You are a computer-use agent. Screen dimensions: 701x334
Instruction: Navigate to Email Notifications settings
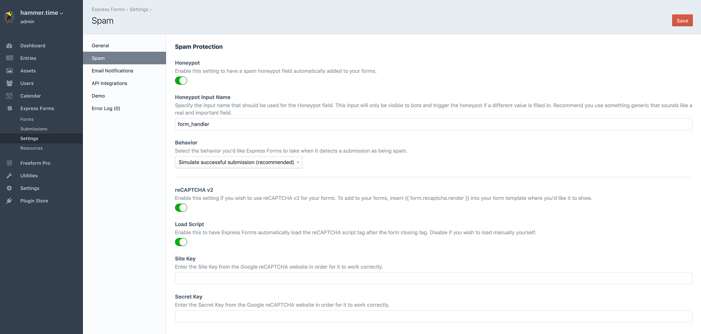coord(113,71)
